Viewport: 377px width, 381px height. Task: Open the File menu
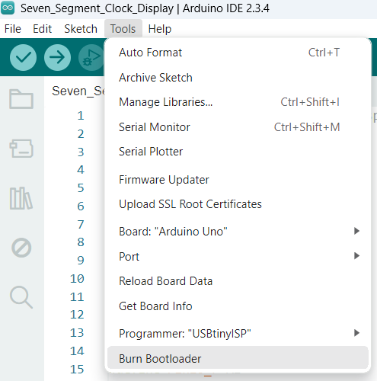pyautogui.click(x=13, y=29)
